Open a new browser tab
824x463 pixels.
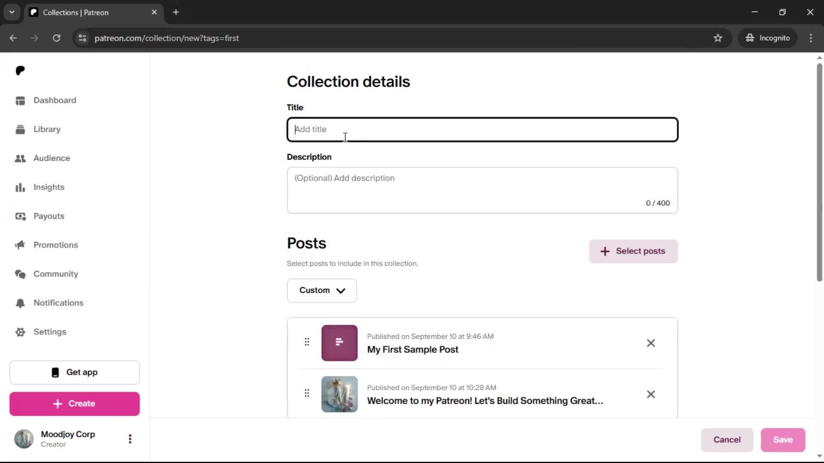pos(176,12)
